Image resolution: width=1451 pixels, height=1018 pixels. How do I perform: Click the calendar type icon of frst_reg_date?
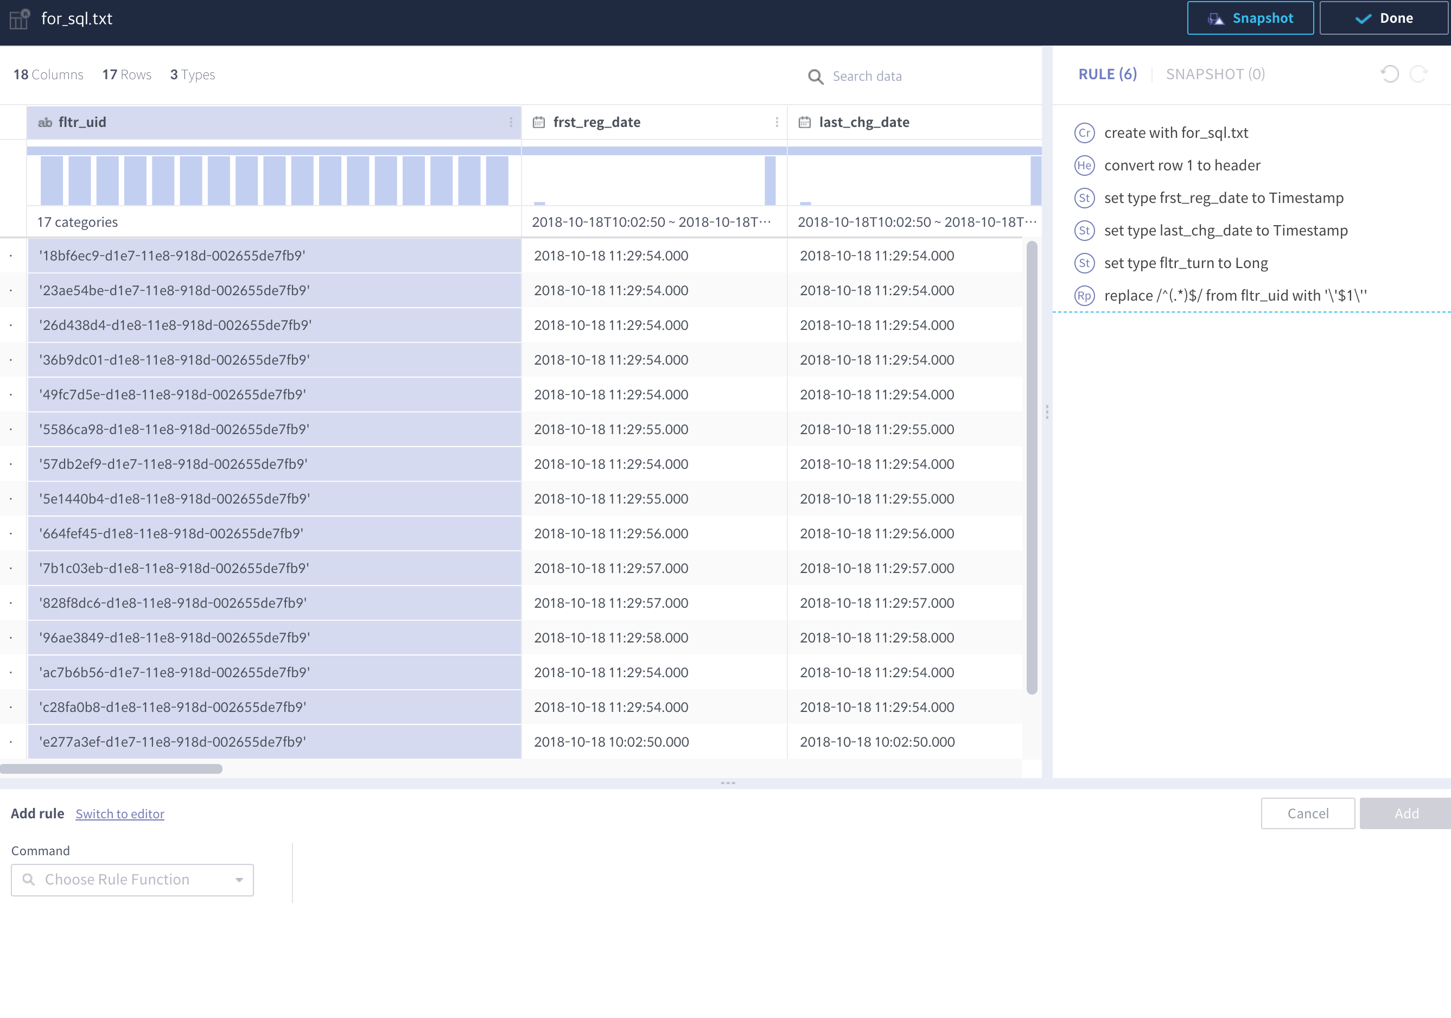coord(538,122)
